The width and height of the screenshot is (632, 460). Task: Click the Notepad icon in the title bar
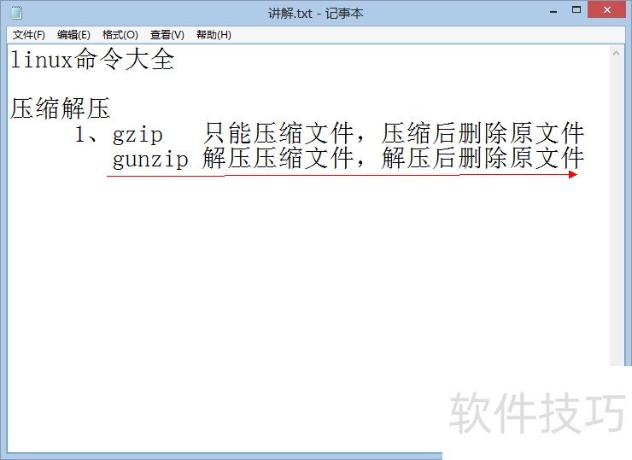point(16,13)
